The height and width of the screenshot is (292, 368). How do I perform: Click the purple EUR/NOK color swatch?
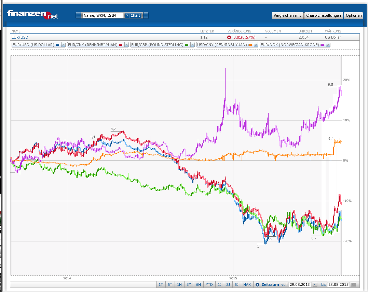tap(322, 45)
